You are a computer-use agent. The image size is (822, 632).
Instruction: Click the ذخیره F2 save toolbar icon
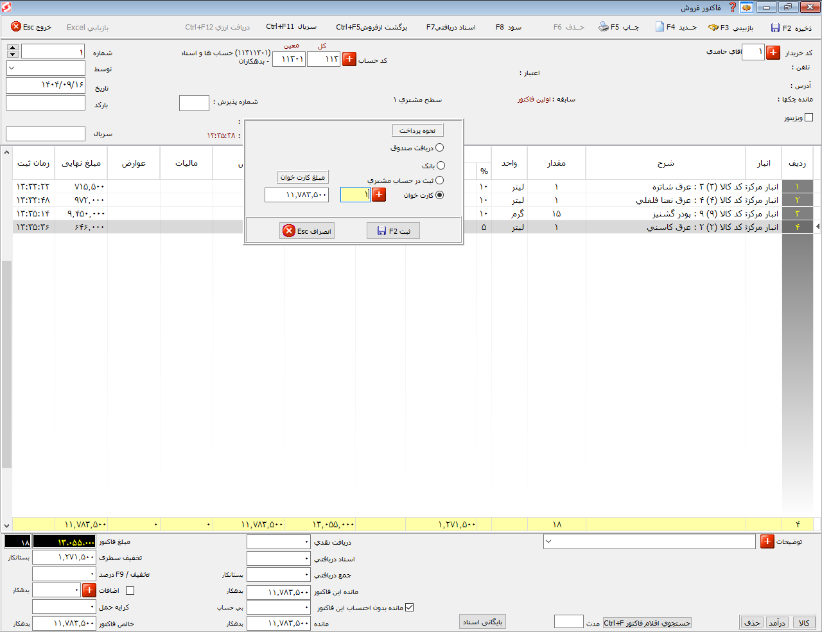776,28
